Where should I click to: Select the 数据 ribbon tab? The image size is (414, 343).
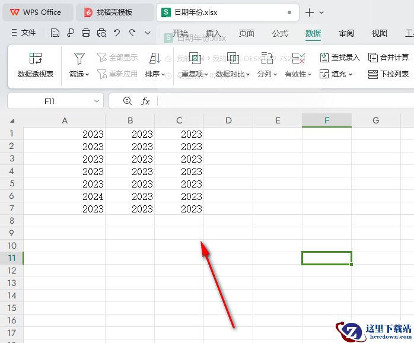pos(313,33)
